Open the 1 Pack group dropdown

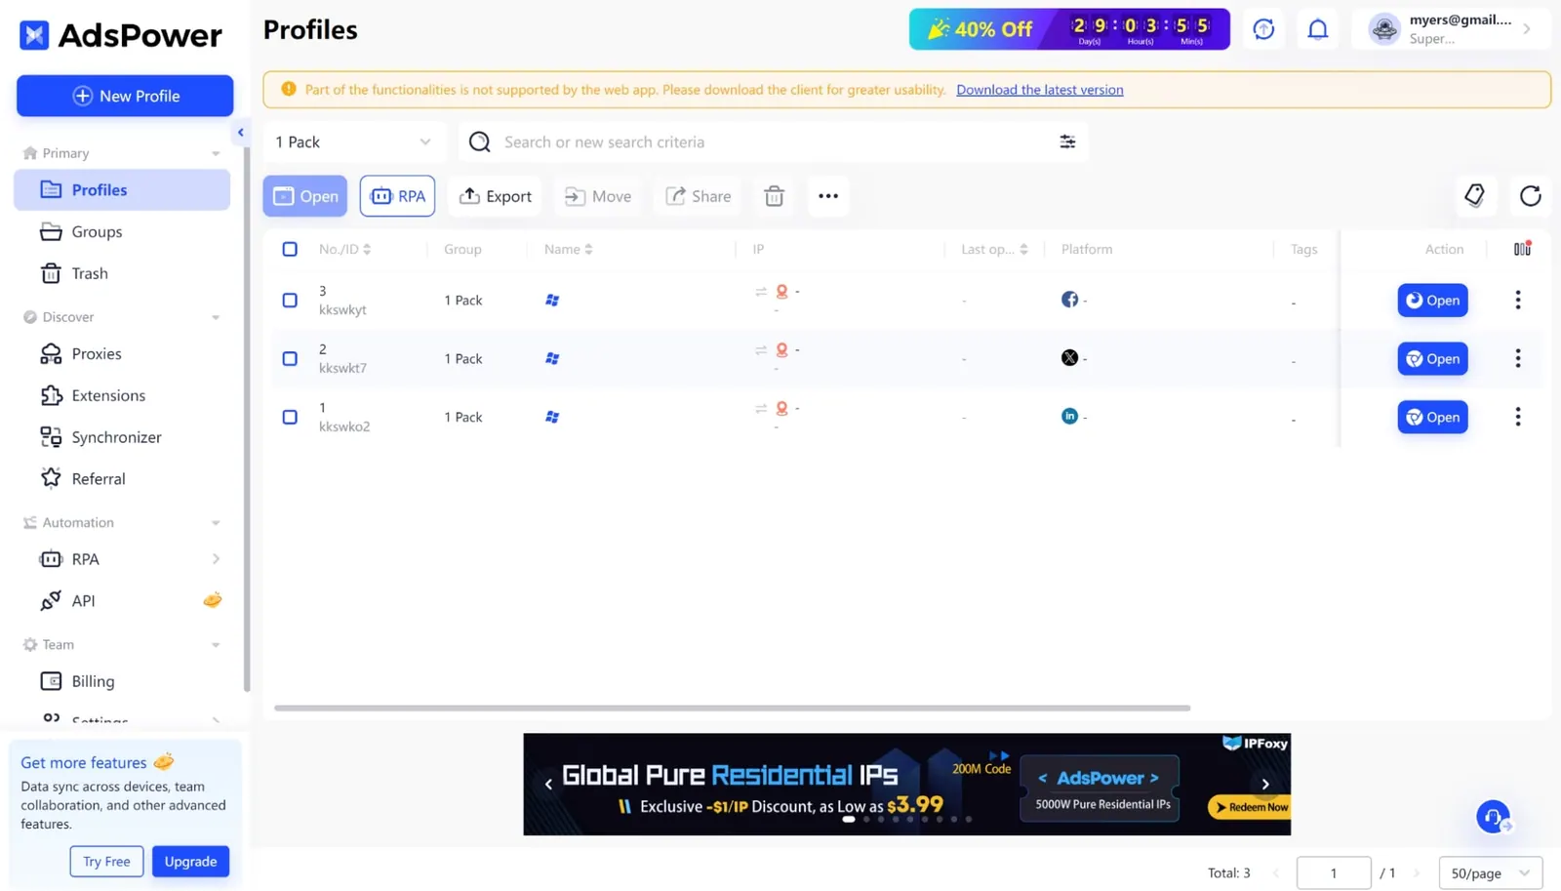[353, 142]
